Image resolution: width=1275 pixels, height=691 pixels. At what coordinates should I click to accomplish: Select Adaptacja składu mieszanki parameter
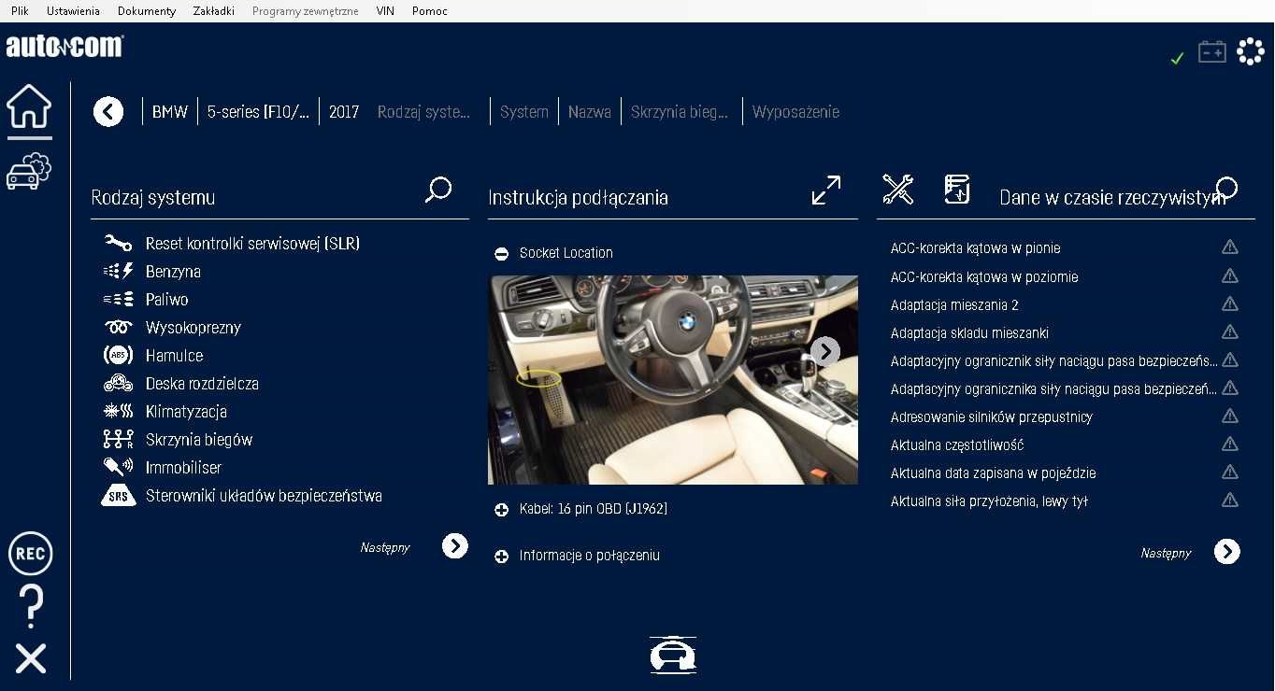click(x=969, y=332)
